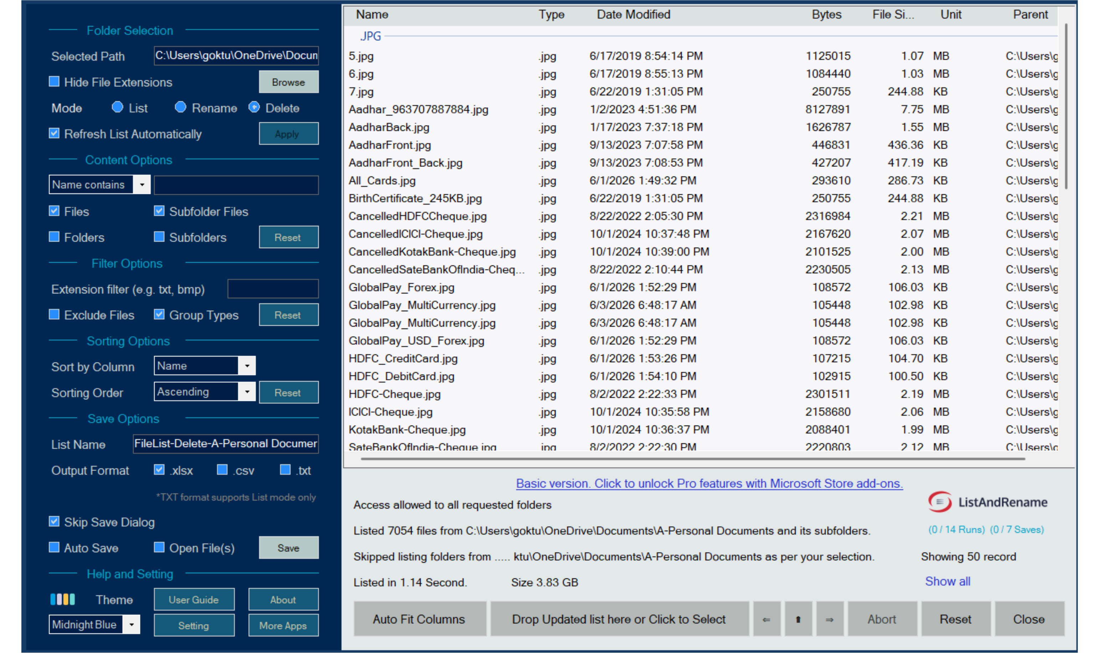Image resolution: width=1099 pixels, height=653 pixels.
Task: Reset Content Options with its Reset button
Action: [x=289, y=237]
